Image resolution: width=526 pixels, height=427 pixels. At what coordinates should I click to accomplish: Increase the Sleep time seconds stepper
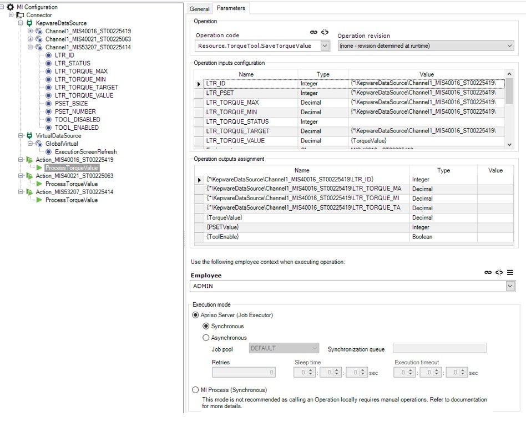[363, 370]
